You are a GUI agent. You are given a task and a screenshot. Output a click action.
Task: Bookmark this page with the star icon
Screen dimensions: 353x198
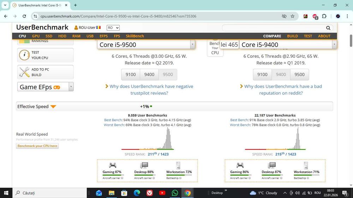click(292, 16)
